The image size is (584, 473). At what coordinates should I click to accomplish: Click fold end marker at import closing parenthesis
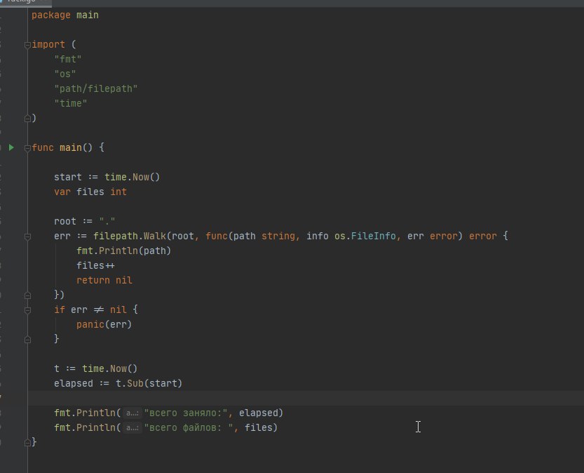coord(27,119)
